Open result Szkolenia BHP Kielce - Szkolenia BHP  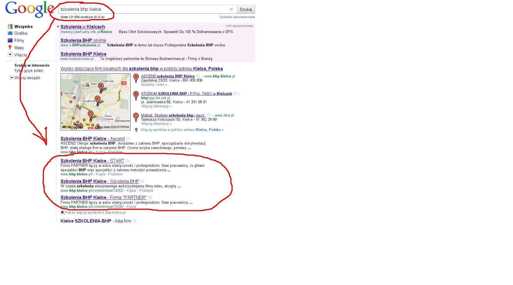100,181
